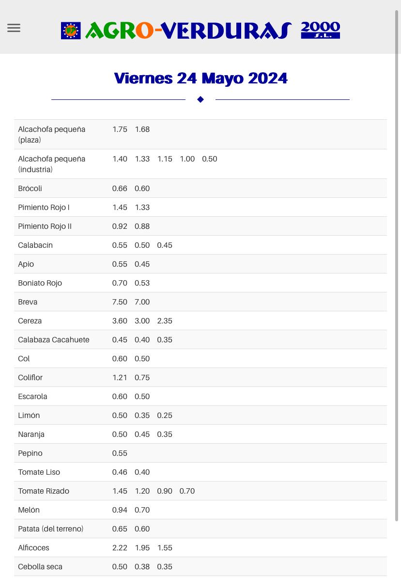
Task: Click Pimiento Rojo I product name
Action: (44, 208)
